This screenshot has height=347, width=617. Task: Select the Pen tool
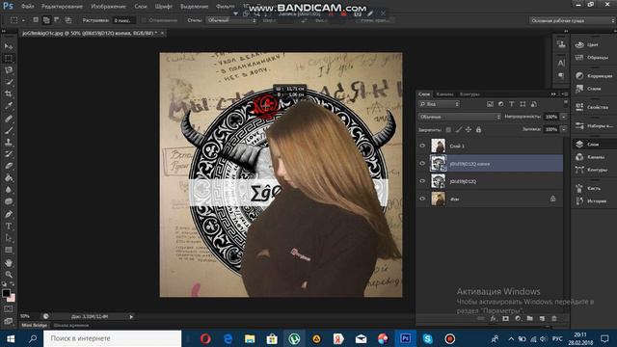pos(9,214)
